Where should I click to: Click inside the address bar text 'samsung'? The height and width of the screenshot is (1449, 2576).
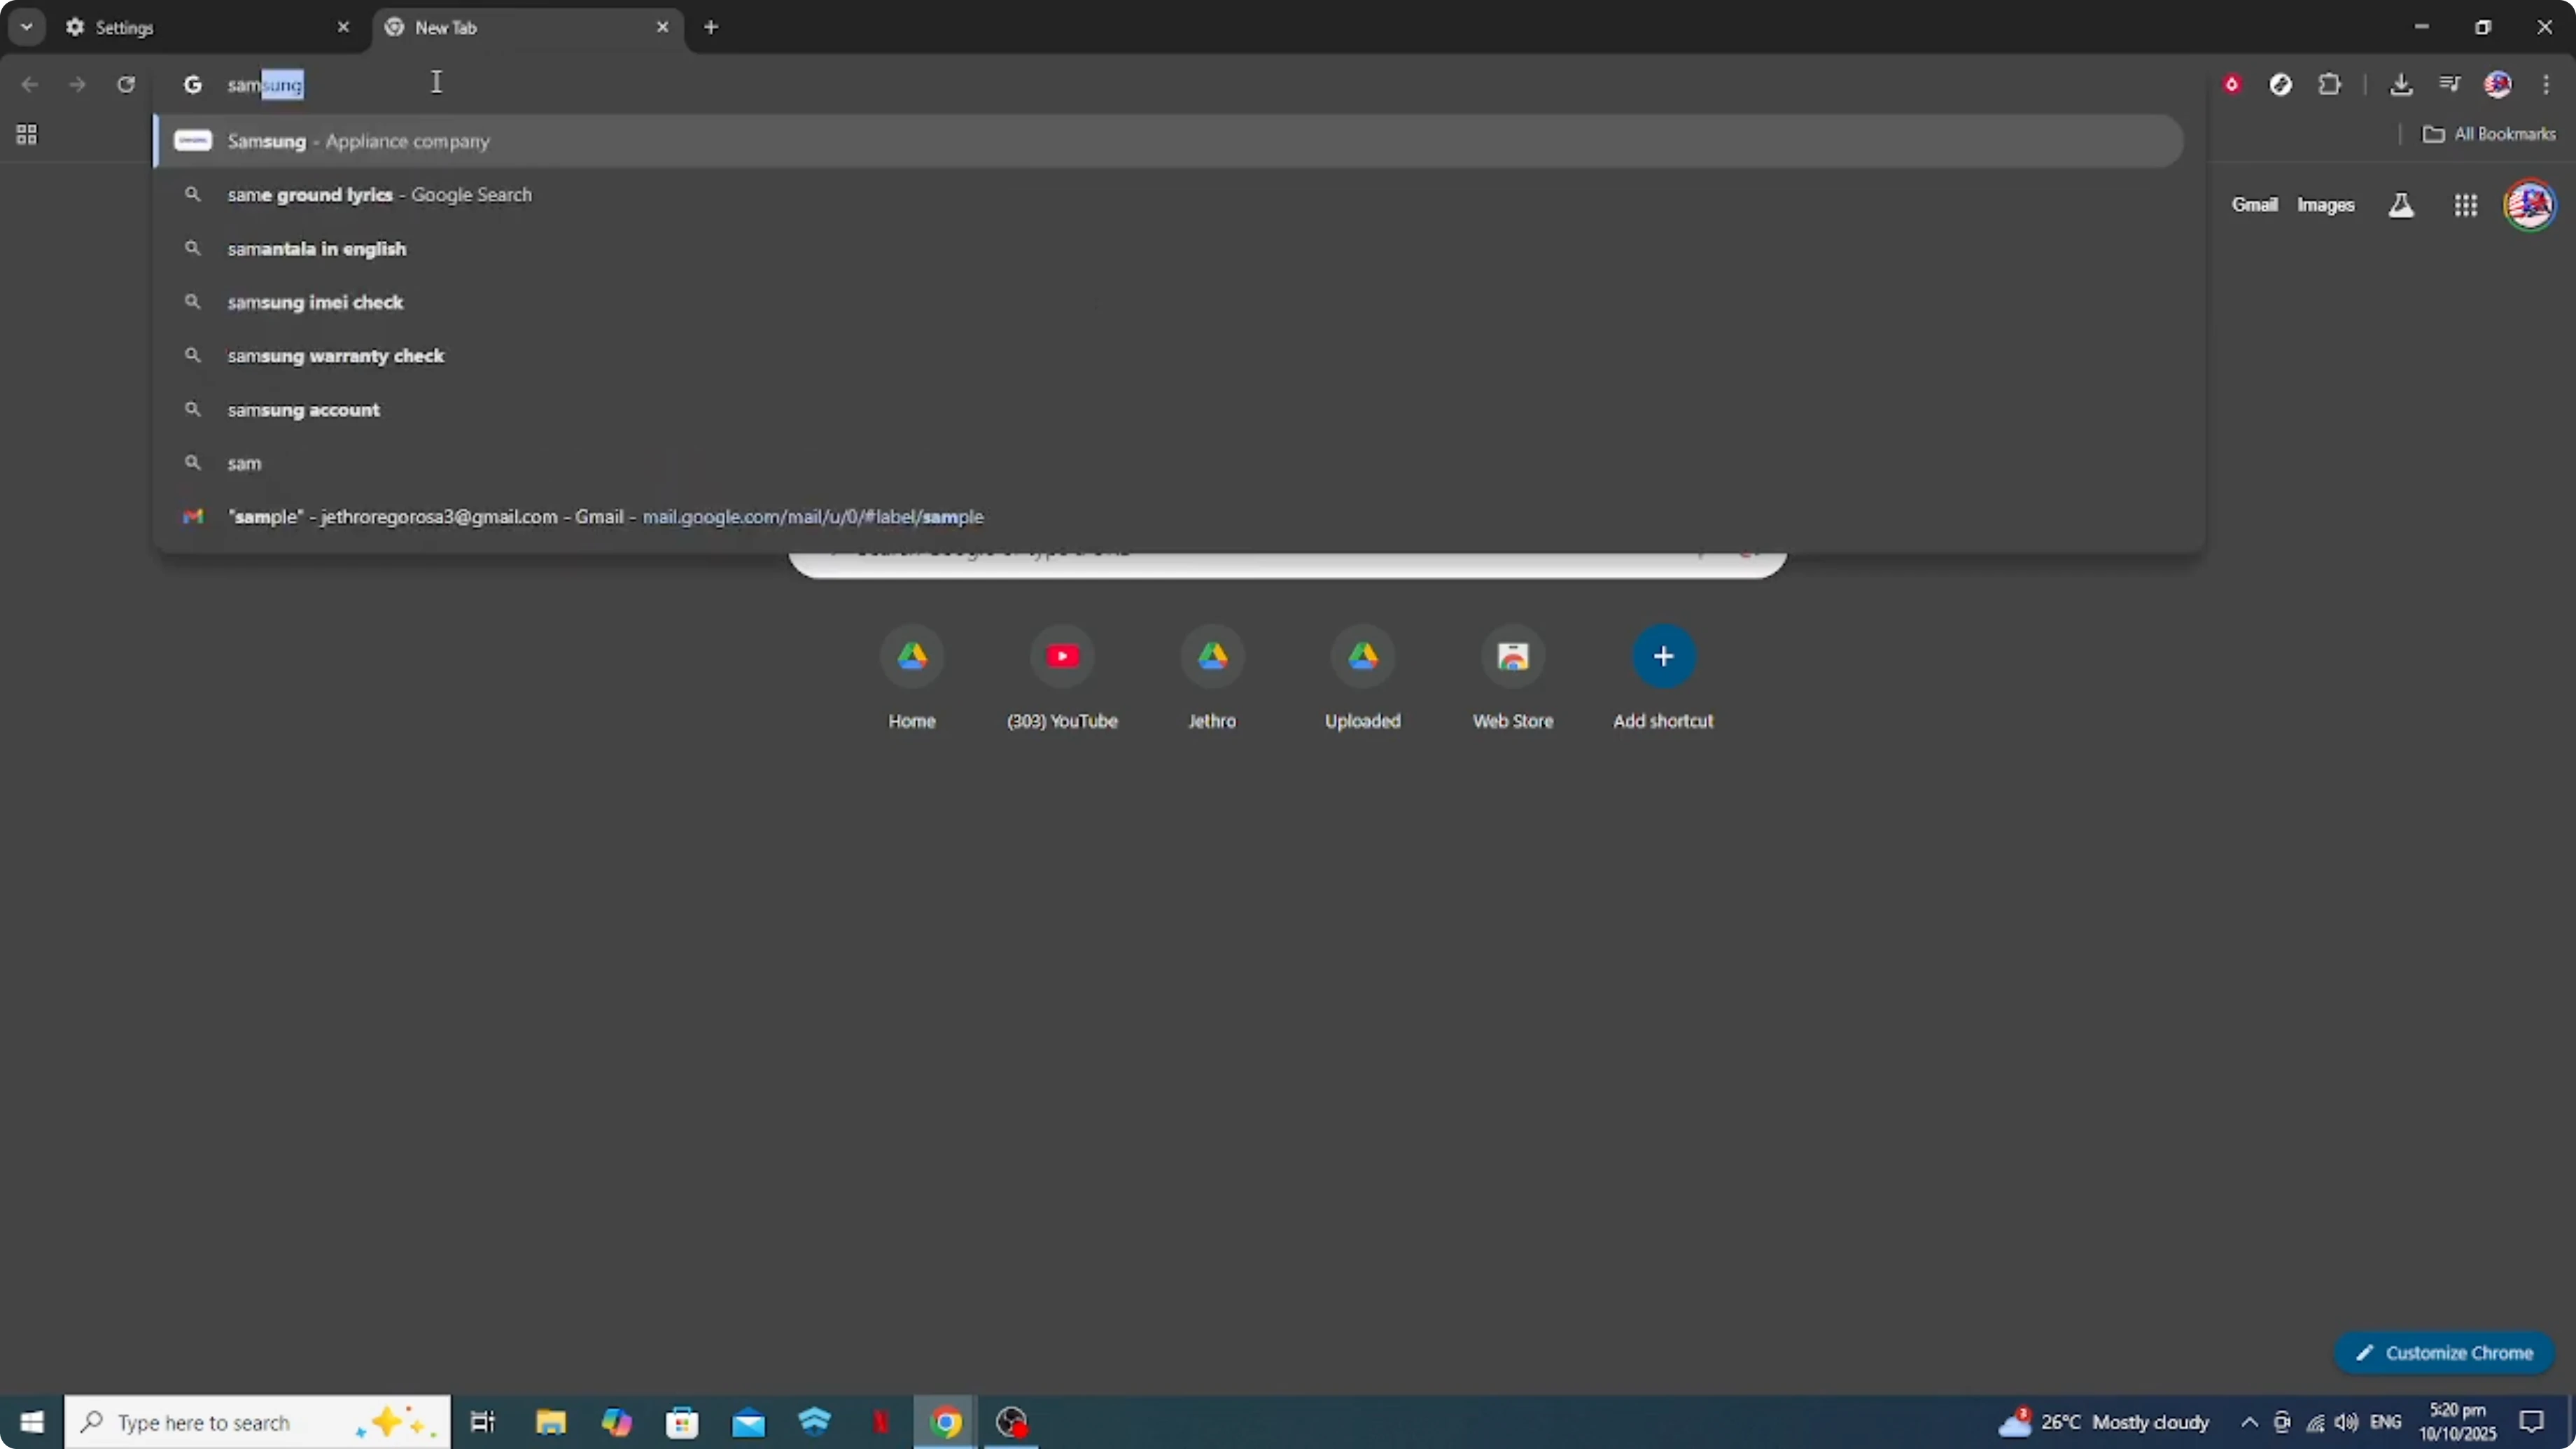(265, 85)
